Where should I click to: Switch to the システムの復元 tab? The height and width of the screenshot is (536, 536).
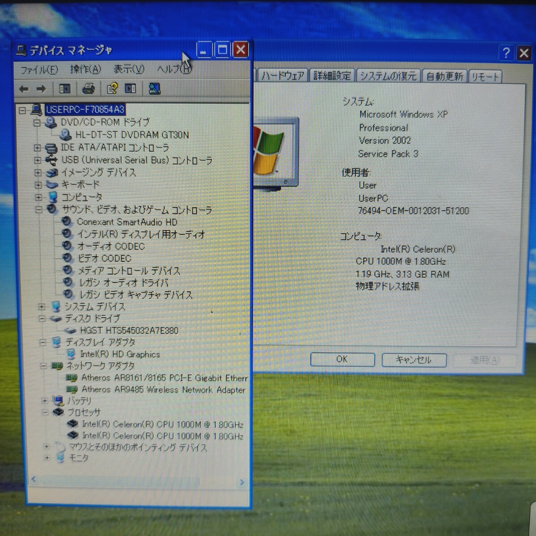(x=388, y=76)
